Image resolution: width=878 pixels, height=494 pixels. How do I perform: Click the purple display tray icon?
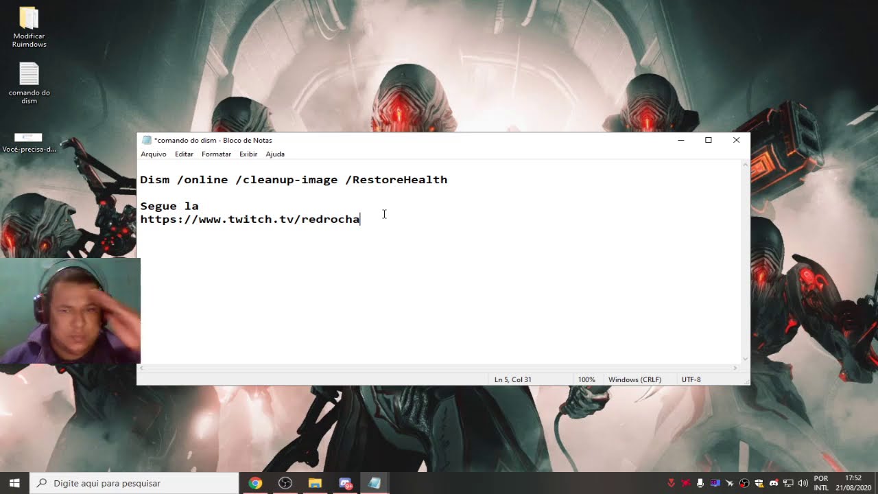(715, 483)
